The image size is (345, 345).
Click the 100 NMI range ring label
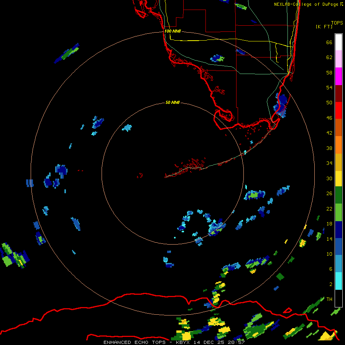pyautogui.click(x=172, y=31)
